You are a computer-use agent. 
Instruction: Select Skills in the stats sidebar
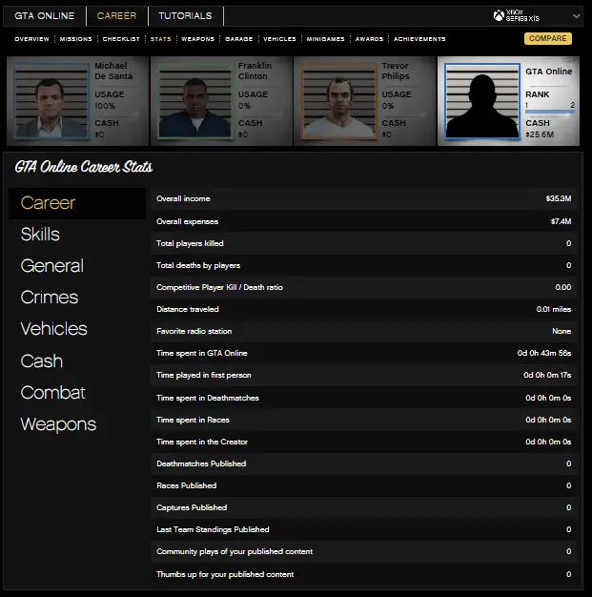pos(40,235)
